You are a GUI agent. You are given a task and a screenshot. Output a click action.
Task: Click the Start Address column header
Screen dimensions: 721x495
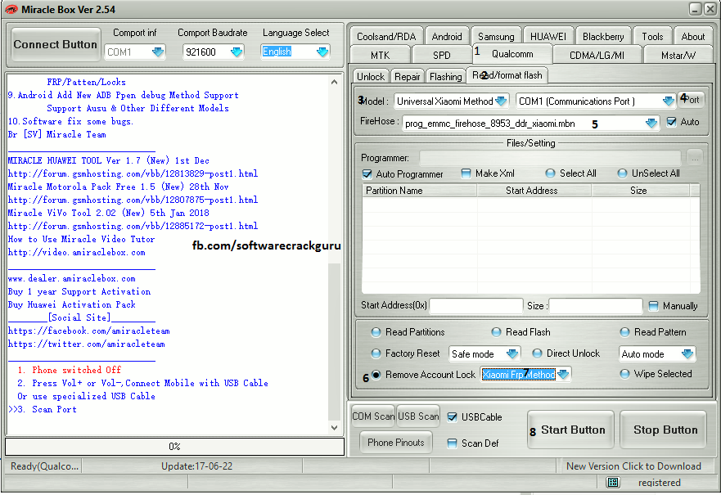point(534,191)
